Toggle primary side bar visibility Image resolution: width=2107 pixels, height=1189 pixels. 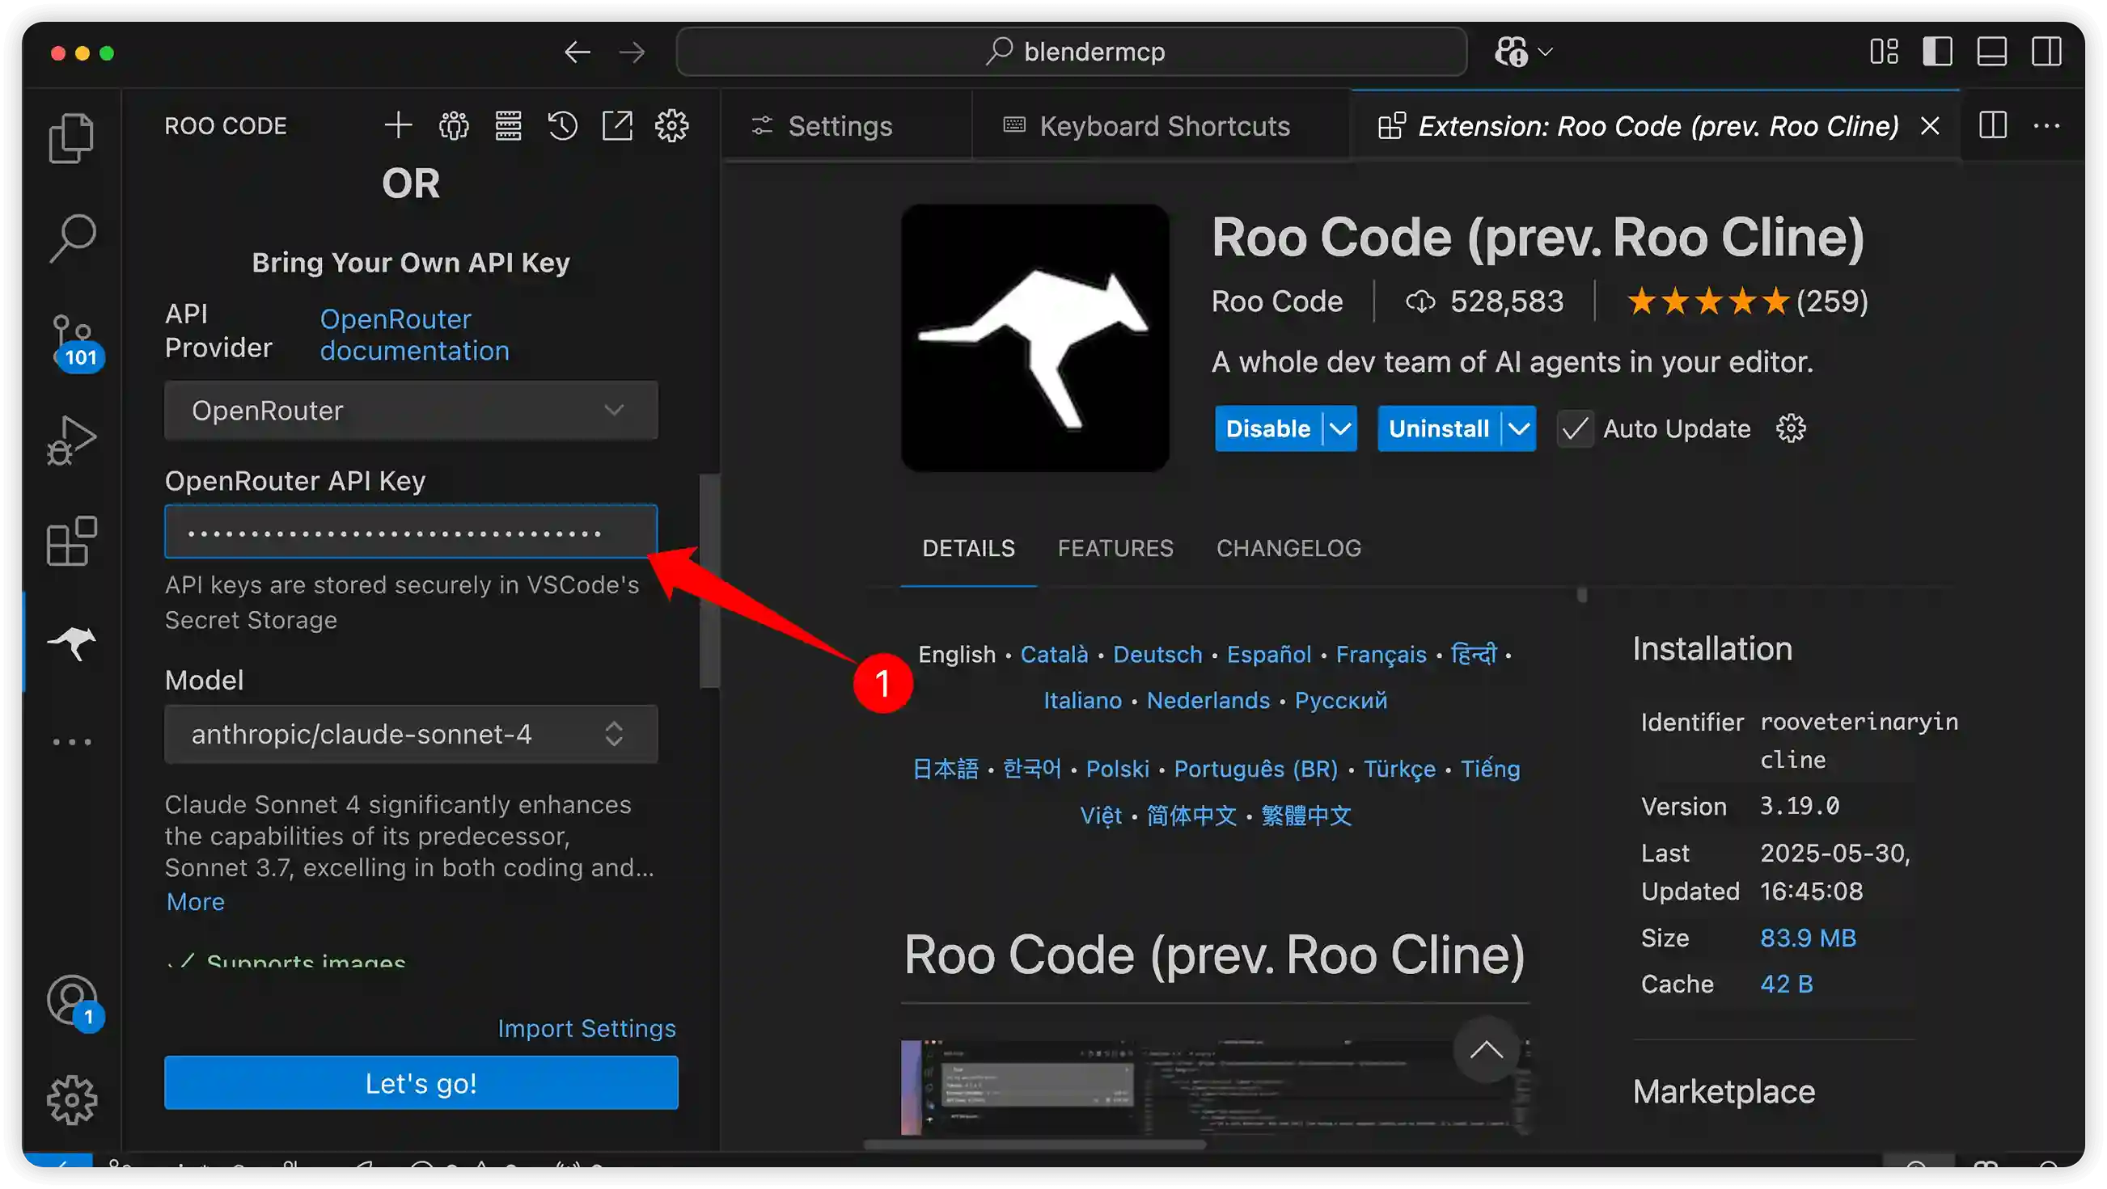click(1938, 52)
